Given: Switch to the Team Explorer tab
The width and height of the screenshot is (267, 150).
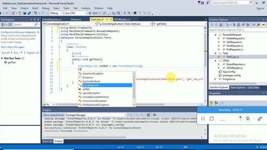Looking at the screenshot, I should (238, 87).
